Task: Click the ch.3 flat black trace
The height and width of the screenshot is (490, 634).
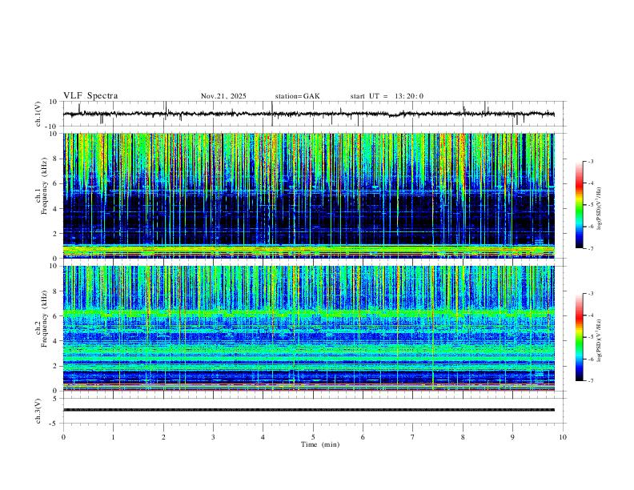Action: pyautogui.click(x=309, y=410)
